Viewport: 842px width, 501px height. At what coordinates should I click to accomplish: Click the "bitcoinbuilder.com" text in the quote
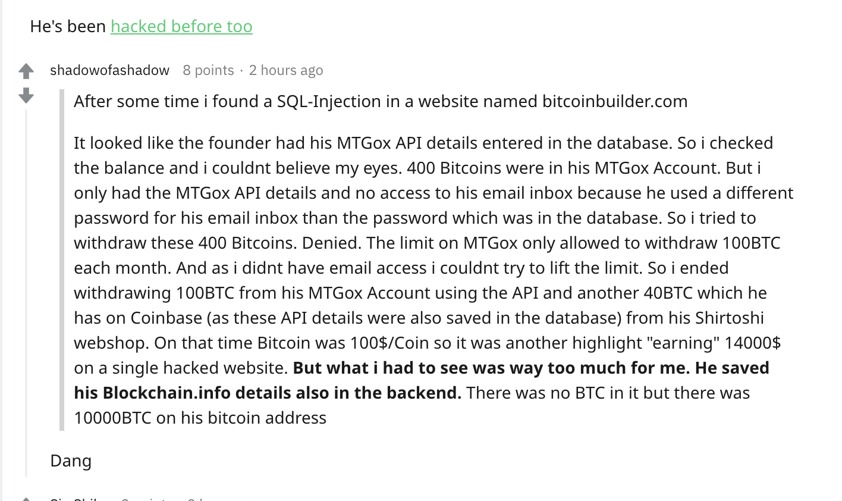[x=615, y=101]
